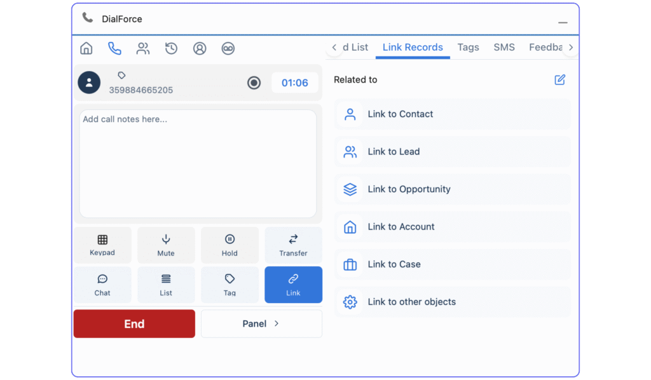
Task: Minimize the DialForce window
Action: click(563, 22)
